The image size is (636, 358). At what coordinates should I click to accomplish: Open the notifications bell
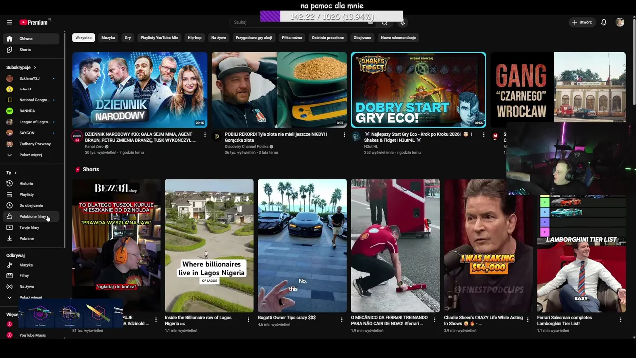[x=604, y=22]
